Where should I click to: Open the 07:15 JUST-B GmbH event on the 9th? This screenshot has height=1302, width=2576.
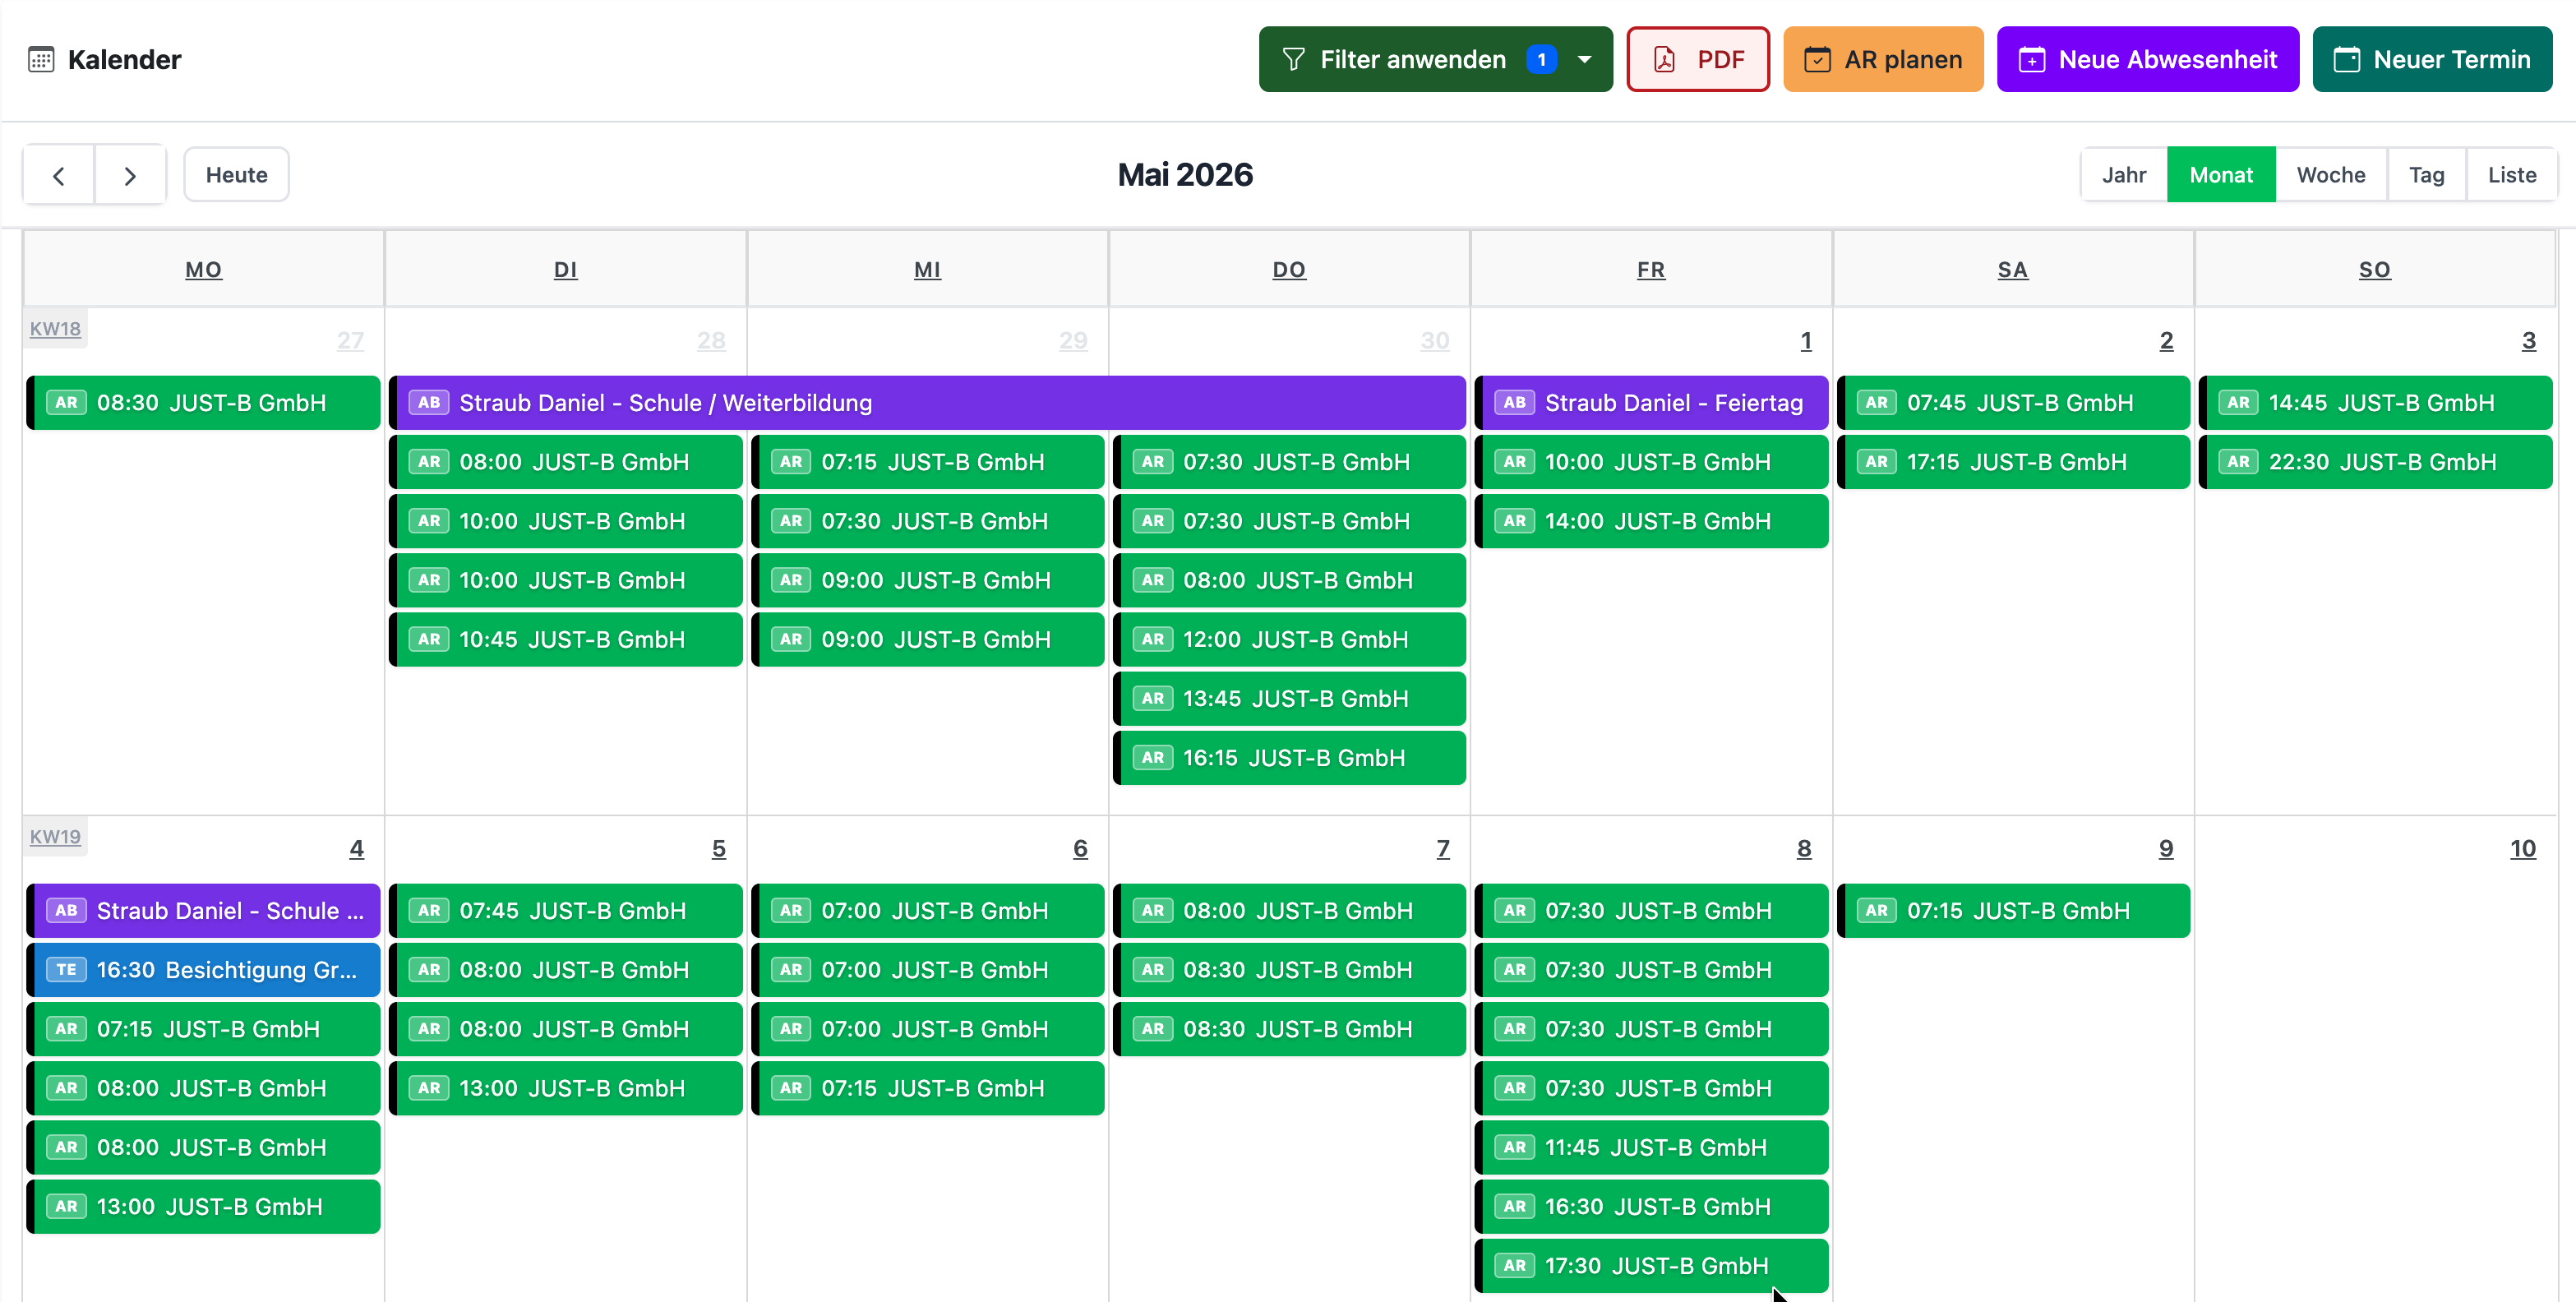coord(2013,911)
